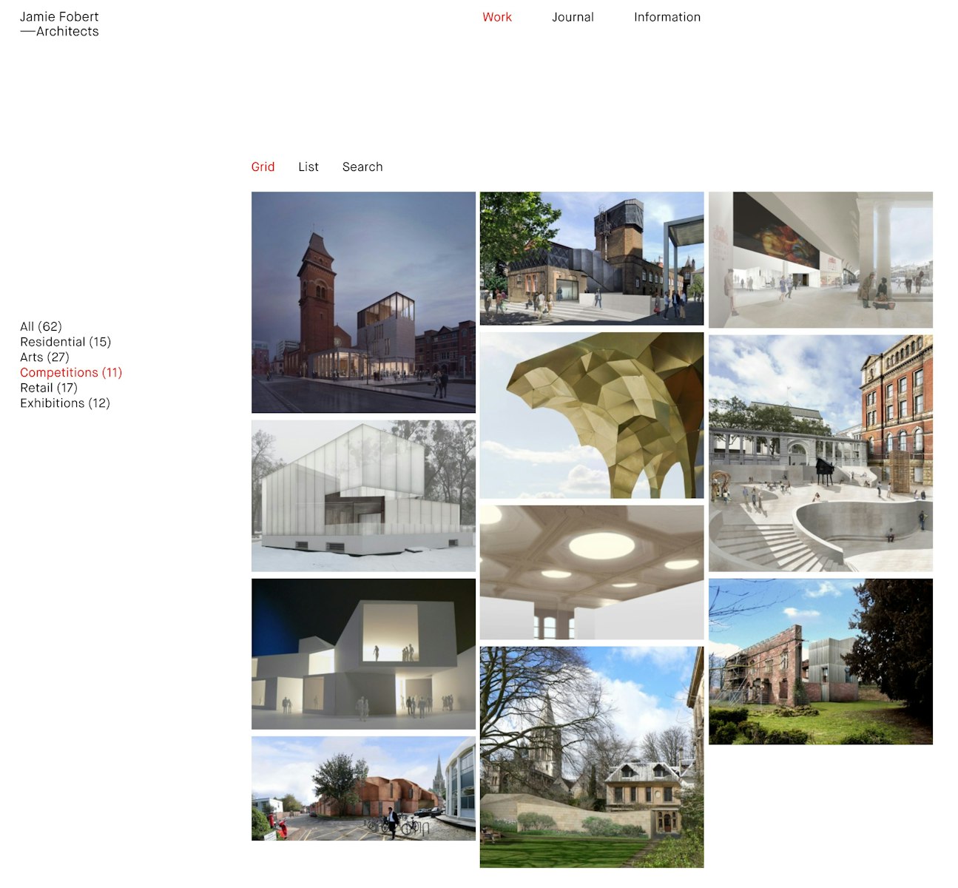Filter projects by Exhibitions (12)
The image size is (958, 888).
[65, 403]
